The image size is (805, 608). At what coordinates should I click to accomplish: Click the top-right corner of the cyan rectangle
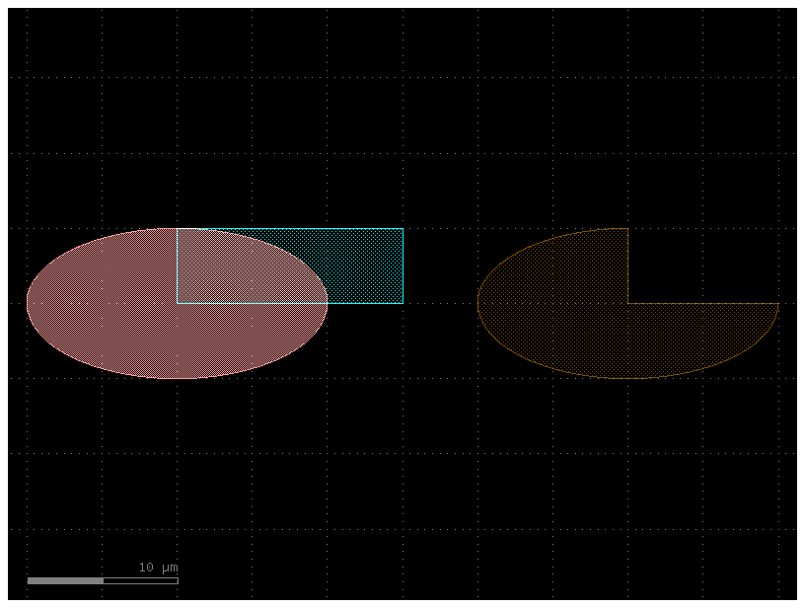point(402,228)
